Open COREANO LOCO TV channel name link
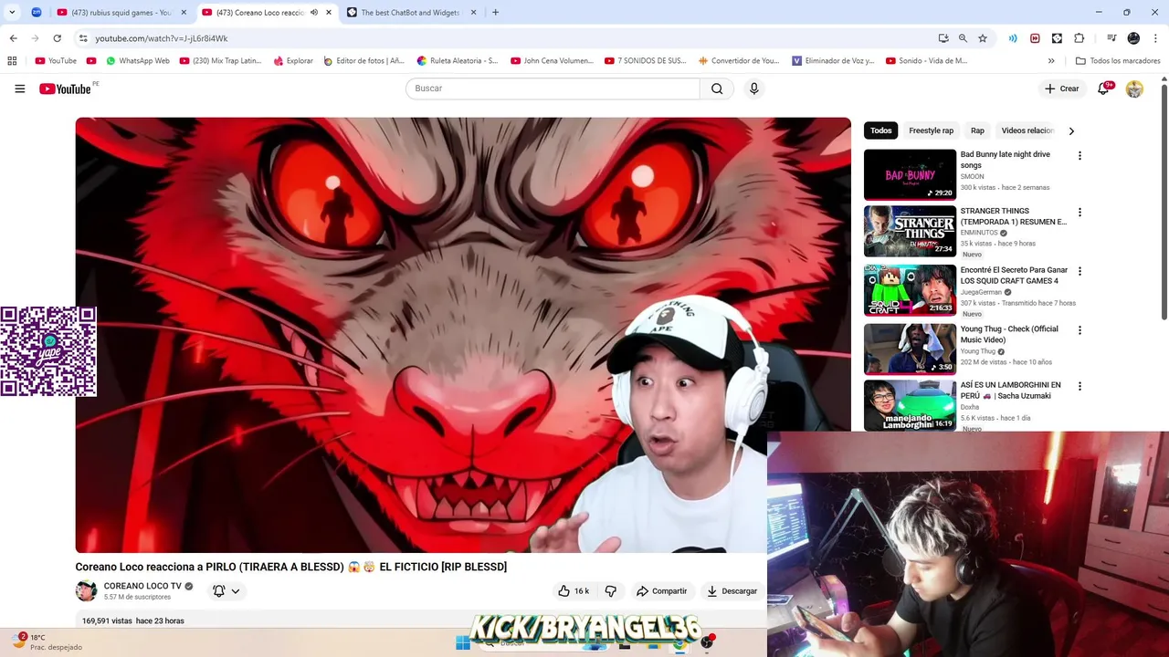Screen dimensions: 1169x657 (142, 586)
